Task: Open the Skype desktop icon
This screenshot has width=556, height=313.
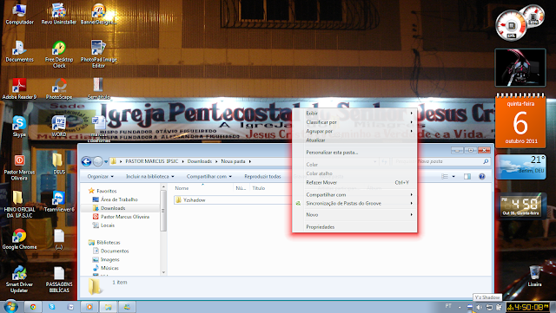Action: pos(19,127)
